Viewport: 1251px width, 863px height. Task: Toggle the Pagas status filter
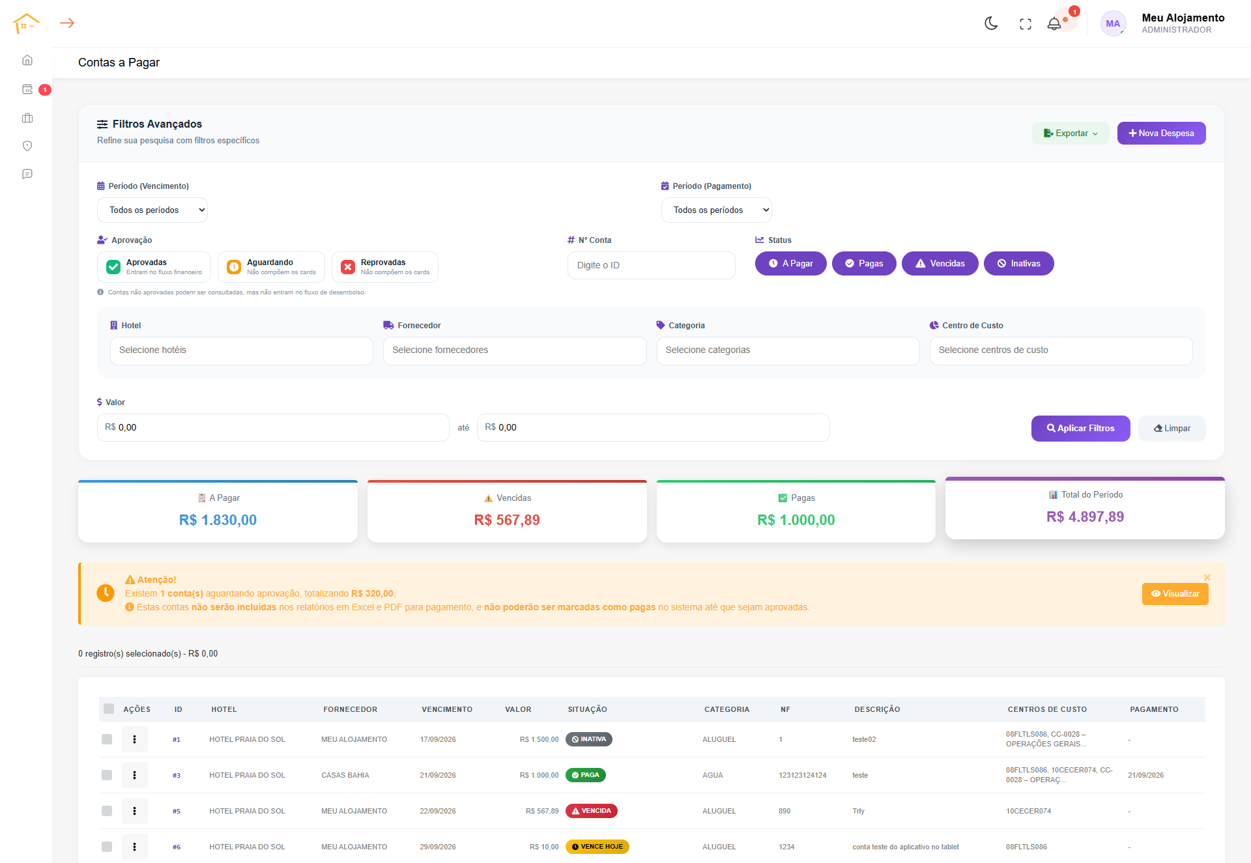pos(864,263)
